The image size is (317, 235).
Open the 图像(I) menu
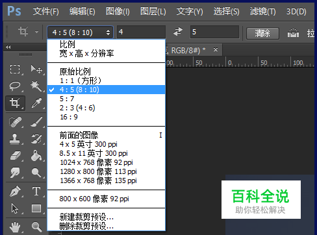coord(118,11)
